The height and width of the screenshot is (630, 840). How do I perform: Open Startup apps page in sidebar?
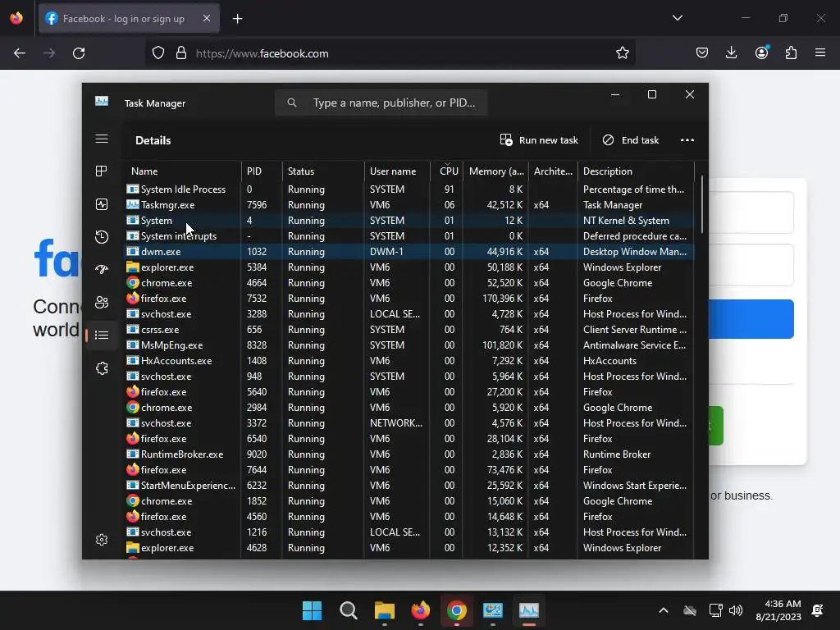pos(102,269)
